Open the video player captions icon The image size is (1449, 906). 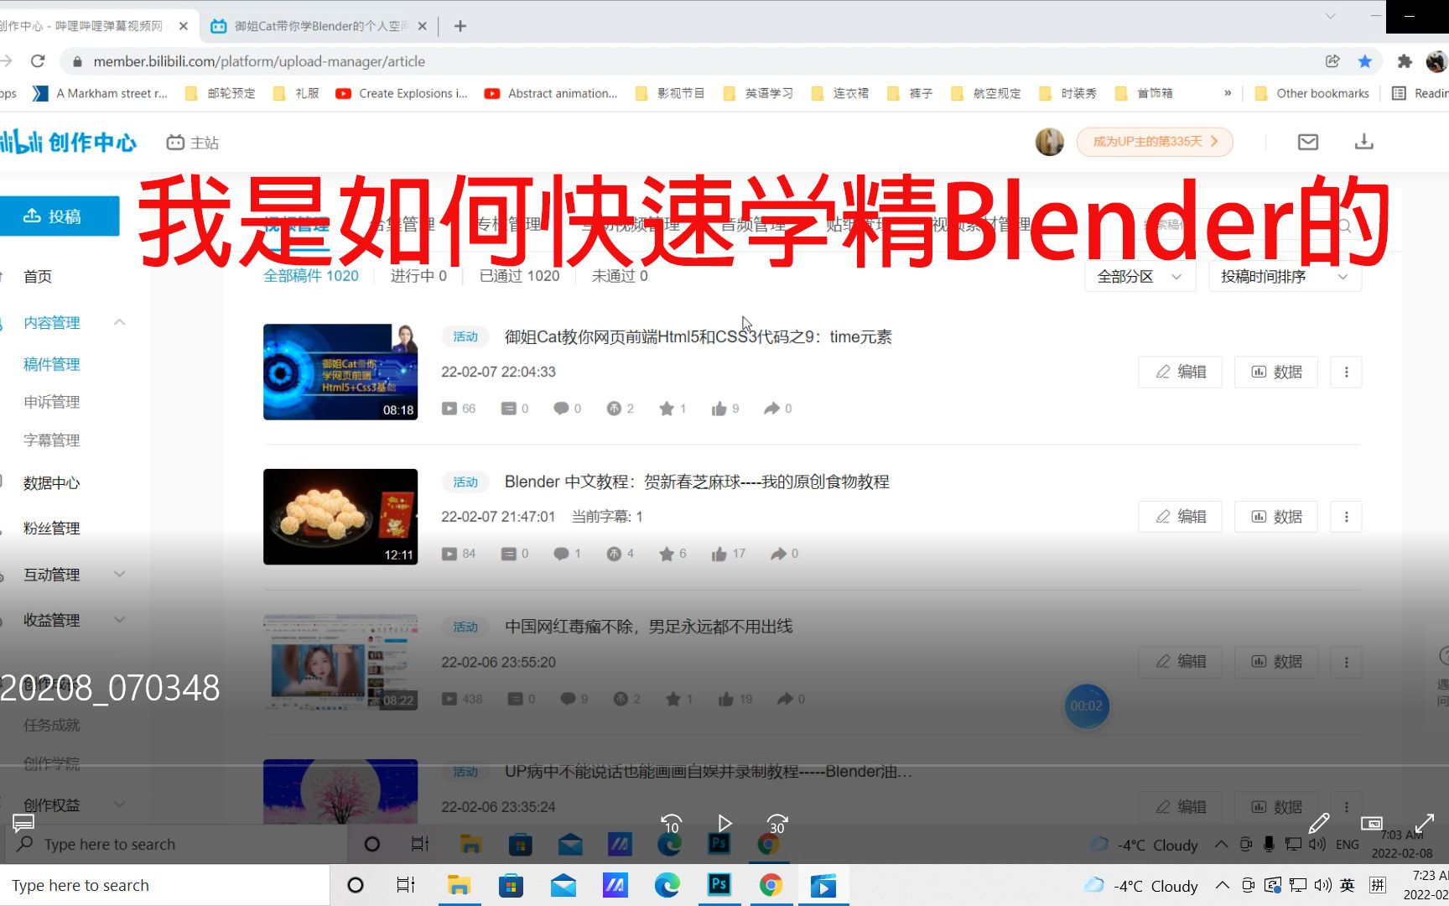[x=23, y=823]
